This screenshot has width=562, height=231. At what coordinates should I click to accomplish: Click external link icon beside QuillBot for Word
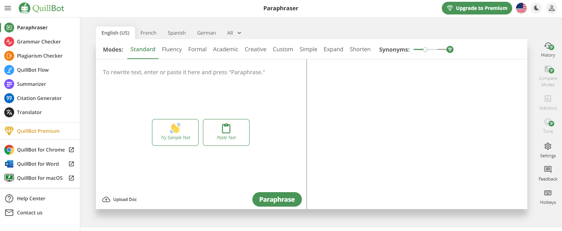pos(71,164)
